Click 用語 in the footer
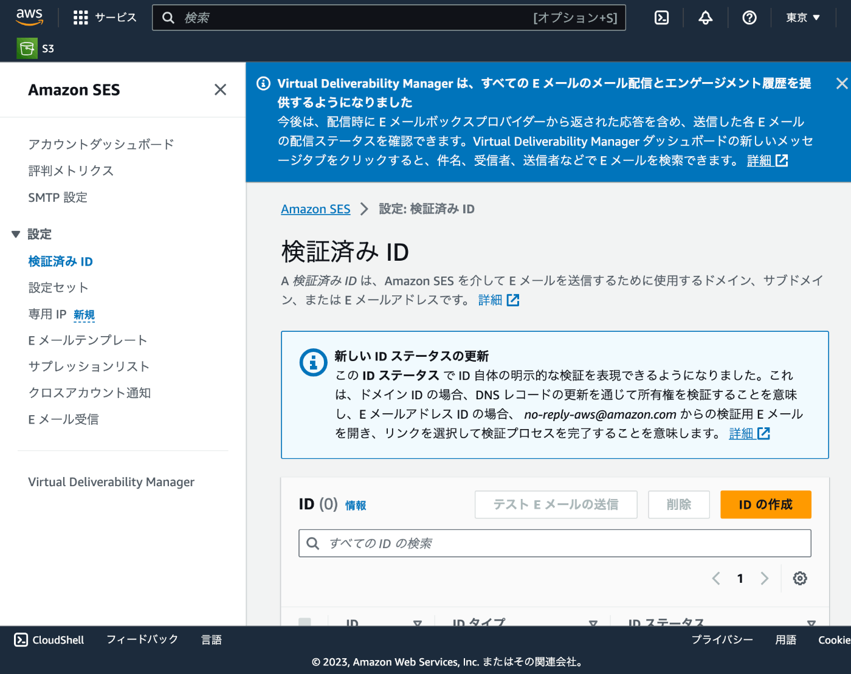This screenshot has width=851, height=674. point(786,639)
